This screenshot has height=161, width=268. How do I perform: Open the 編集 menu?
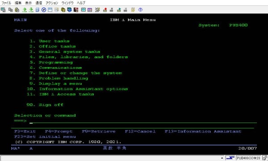point(18,3)
